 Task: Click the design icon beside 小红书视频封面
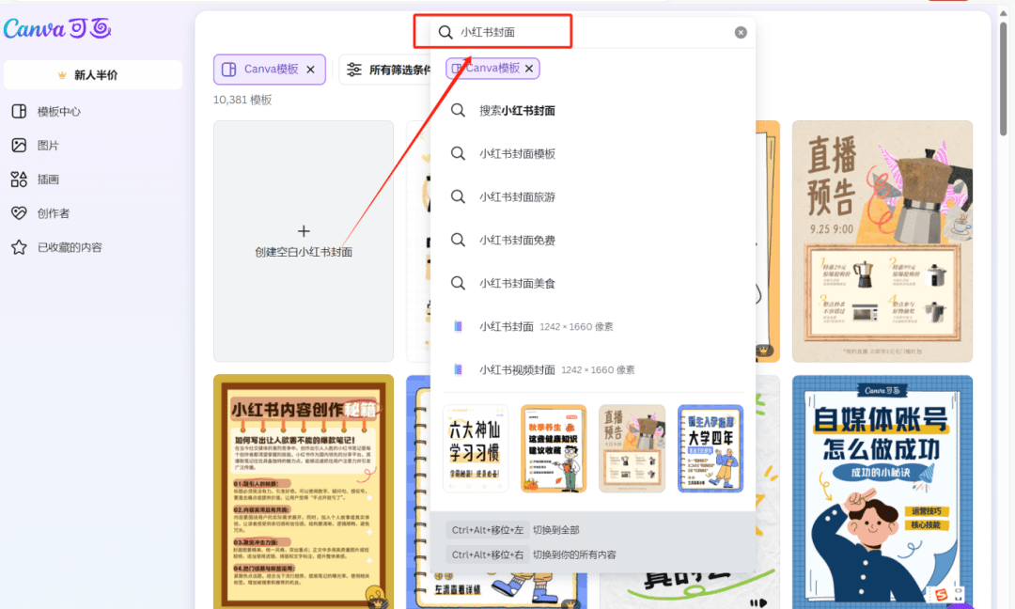458,369
